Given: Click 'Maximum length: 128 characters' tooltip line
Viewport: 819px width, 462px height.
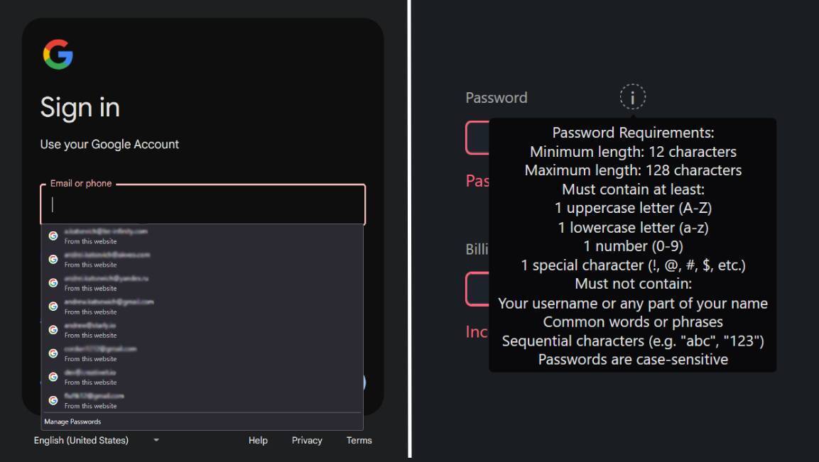Looking at the screenshot, I should pos(633,170).
